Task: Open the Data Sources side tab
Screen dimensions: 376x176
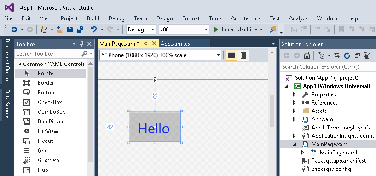Action: pos(7,105)
